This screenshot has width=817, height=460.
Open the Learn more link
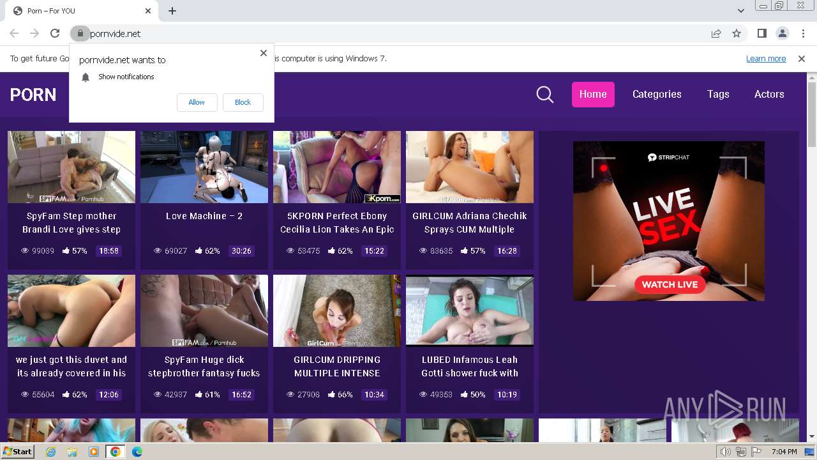tap(766, 58)
